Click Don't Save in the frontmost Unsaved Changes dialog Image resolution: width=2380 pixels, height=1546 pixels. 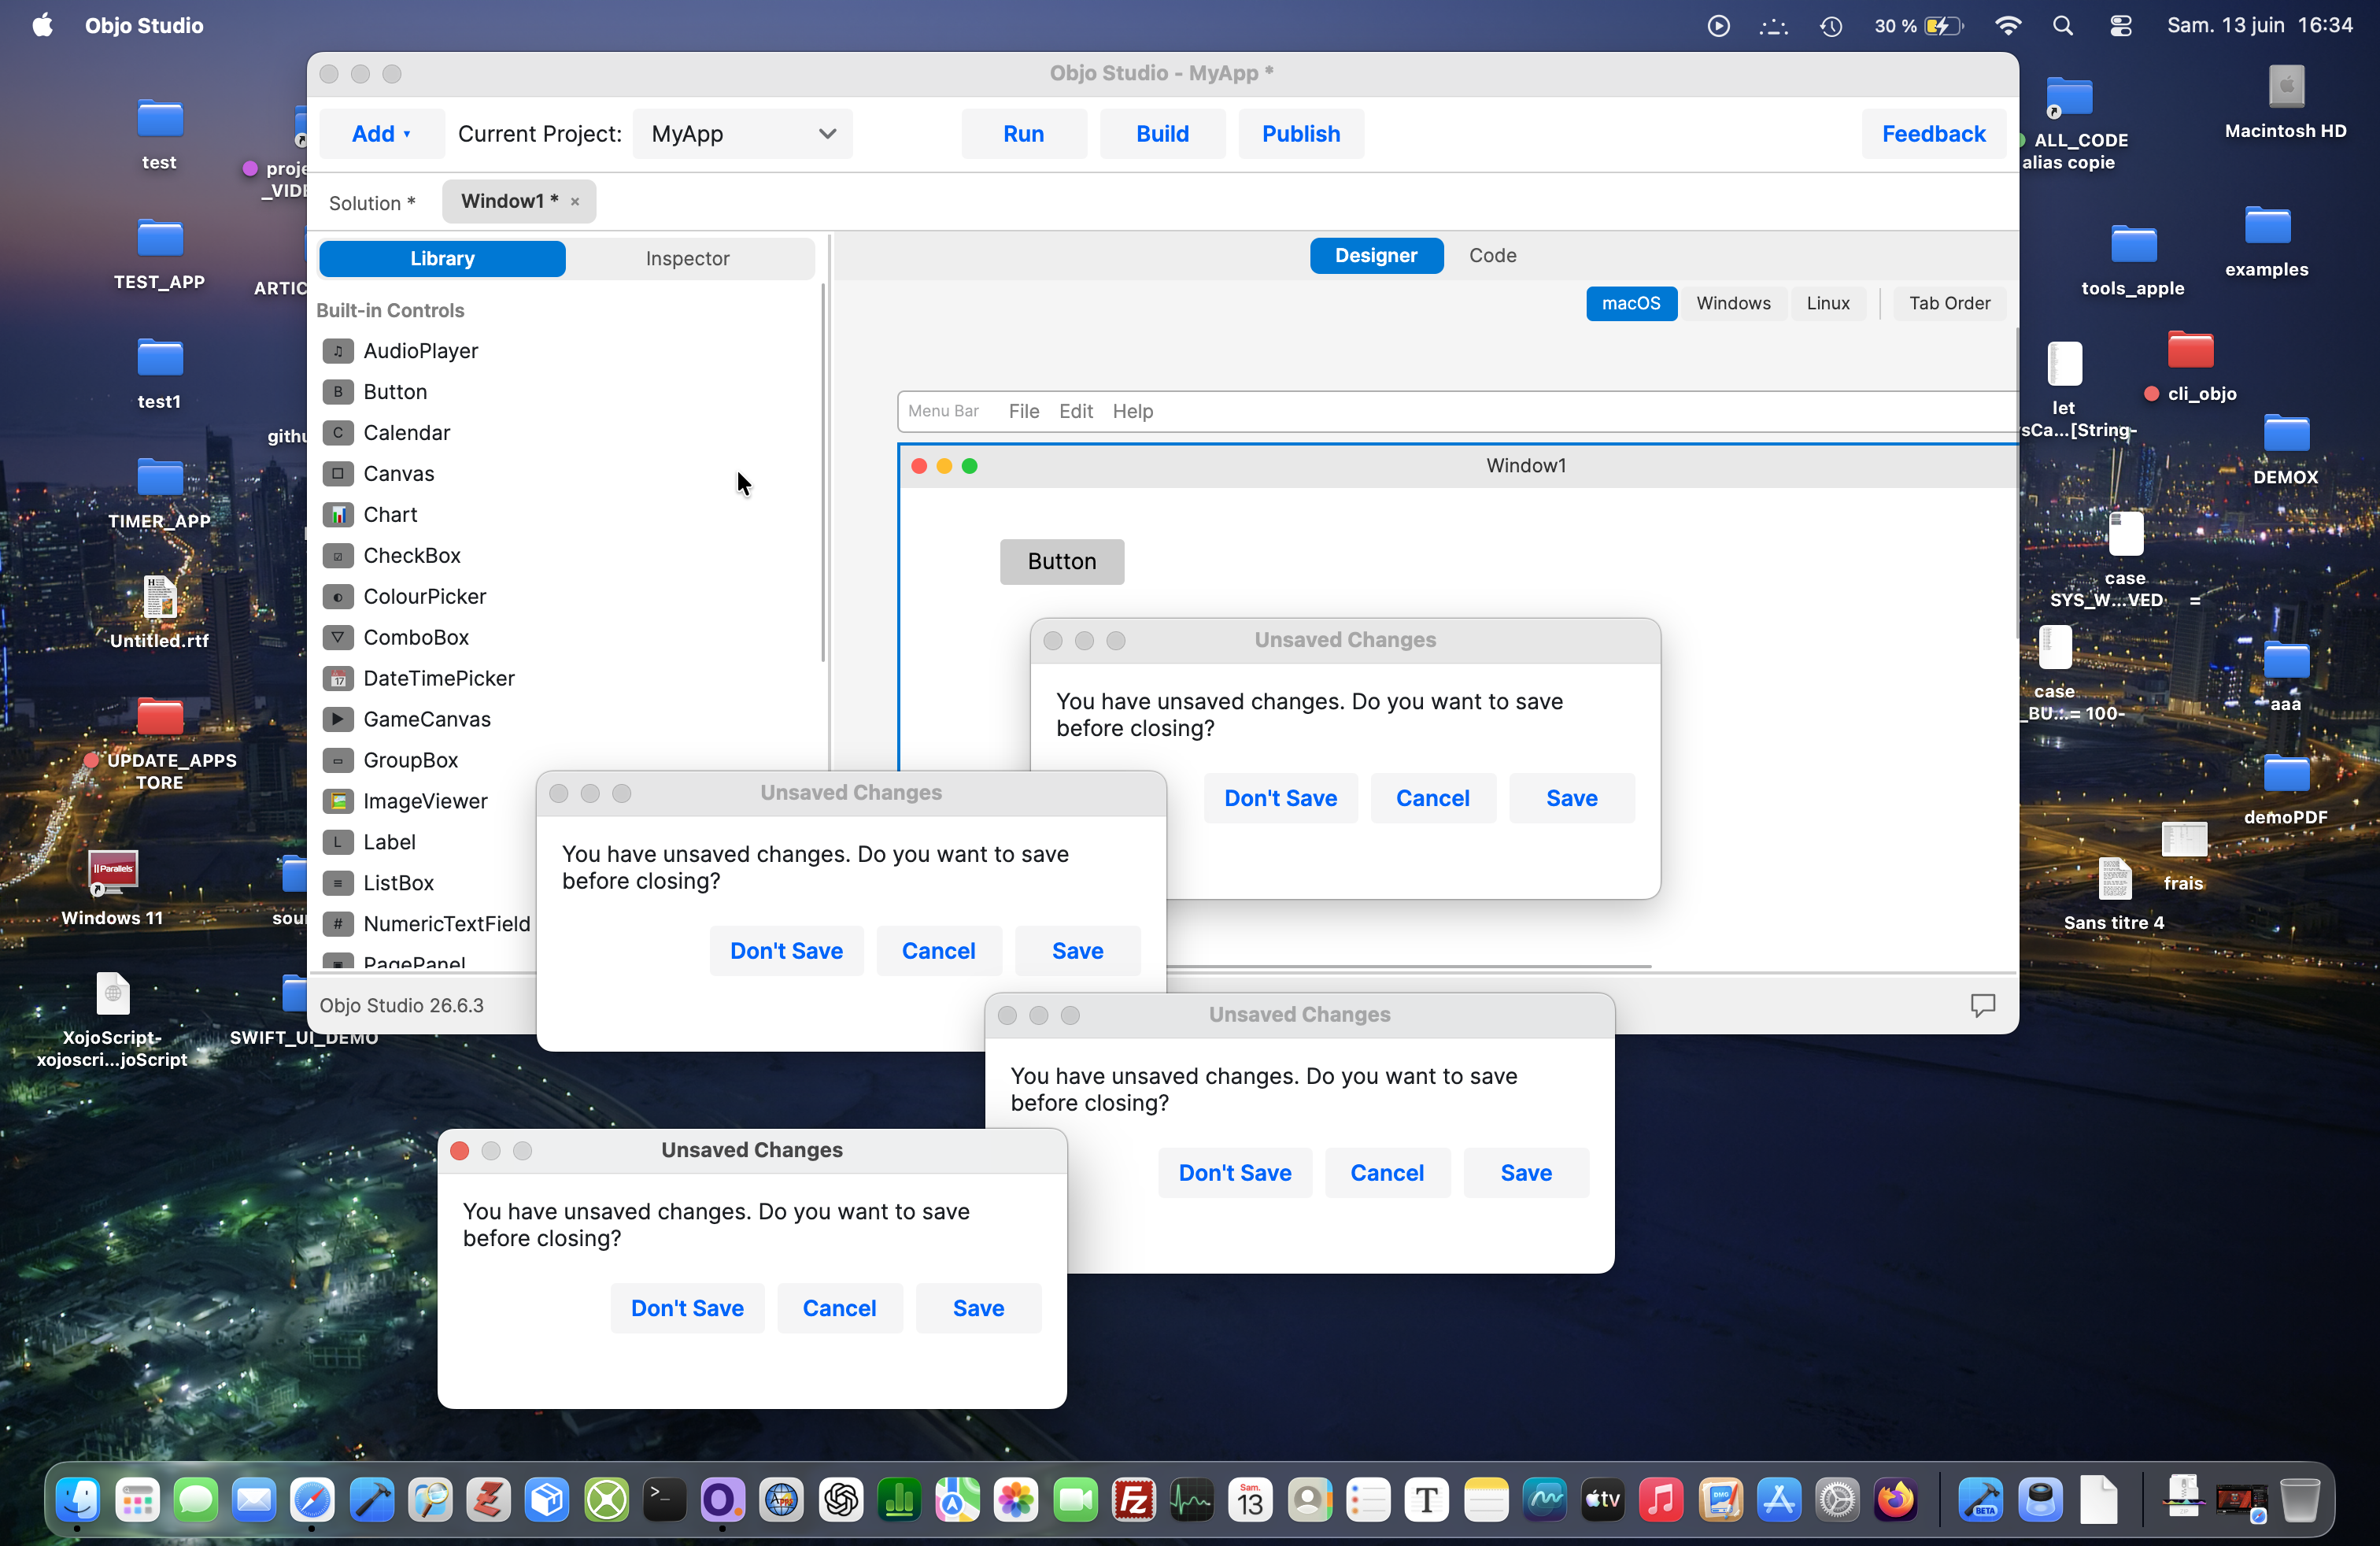(687, 1309)
